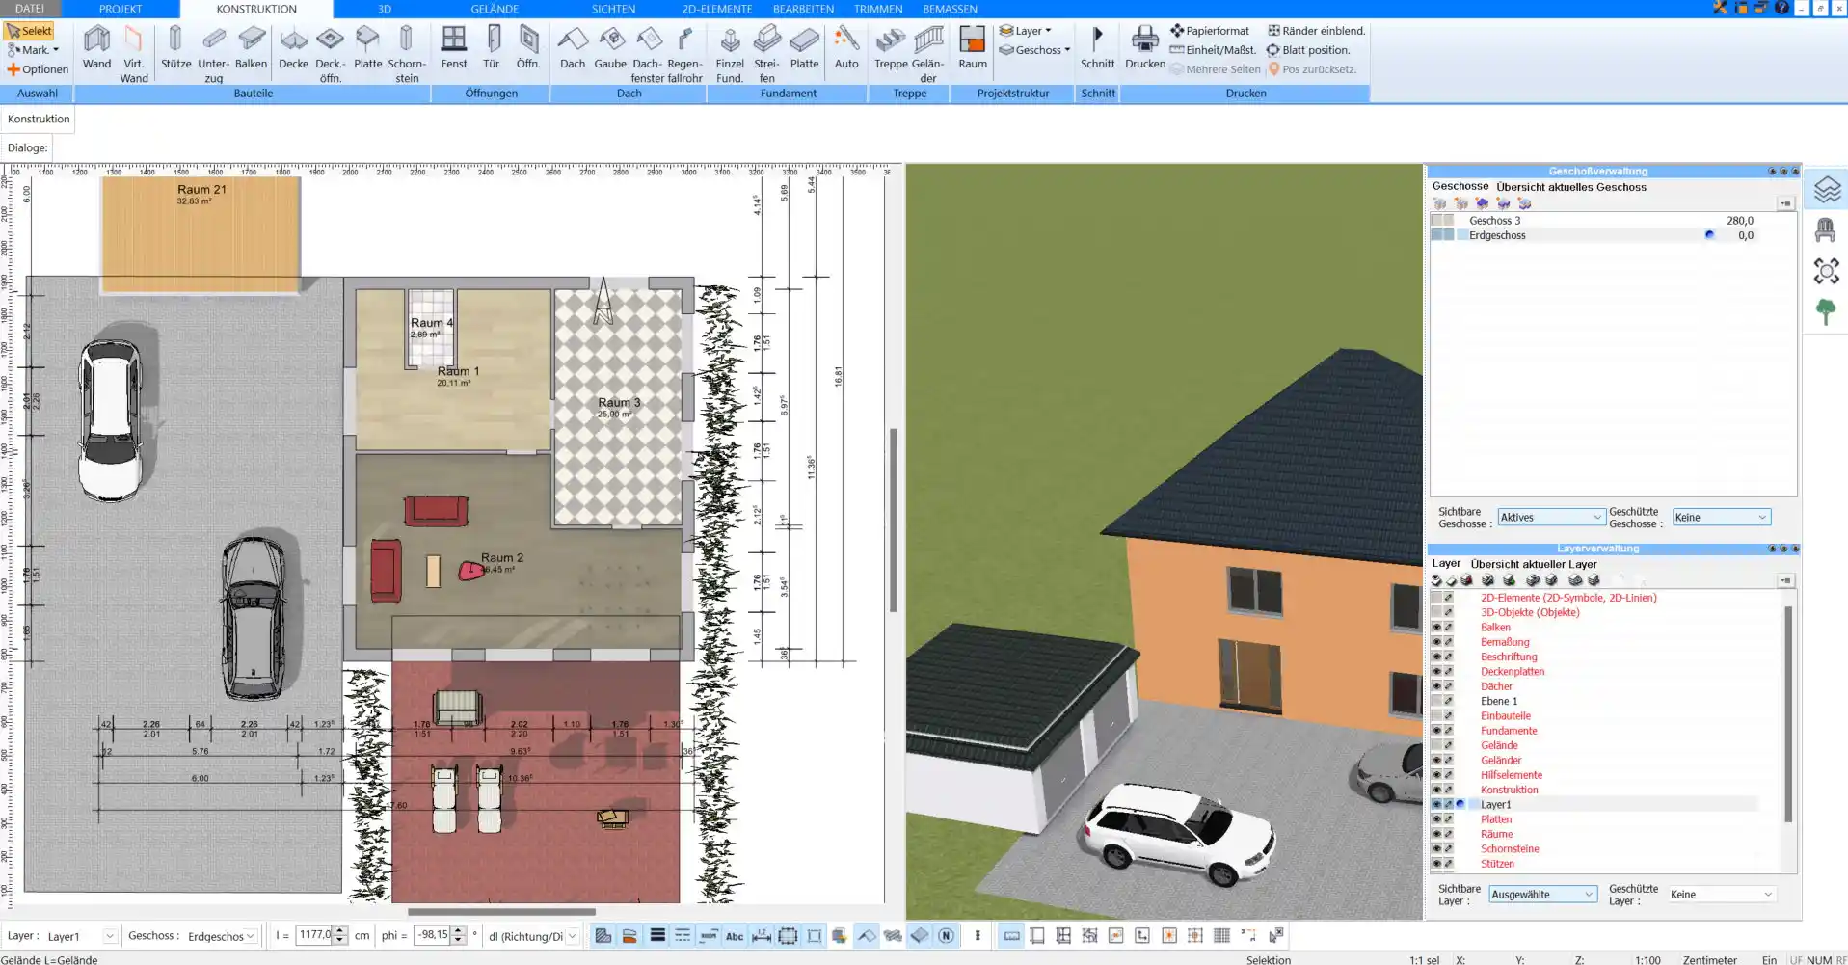
Task: Toggle visibility of Balken layer
Action: point(1436,628)
